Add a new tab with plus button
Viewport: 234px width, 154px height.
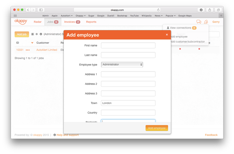click(221, 16)
